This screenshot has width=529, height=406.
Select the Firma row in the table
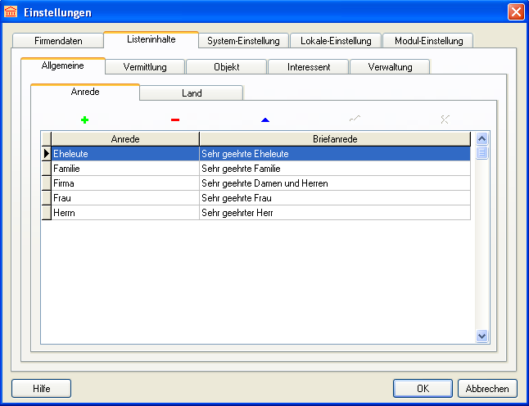124,183
